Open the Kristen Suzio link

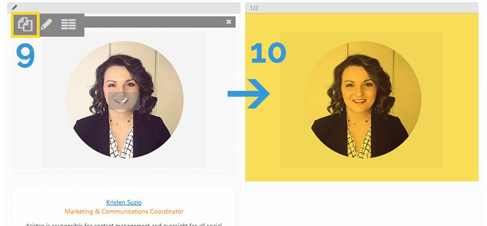tap(124, 202)
